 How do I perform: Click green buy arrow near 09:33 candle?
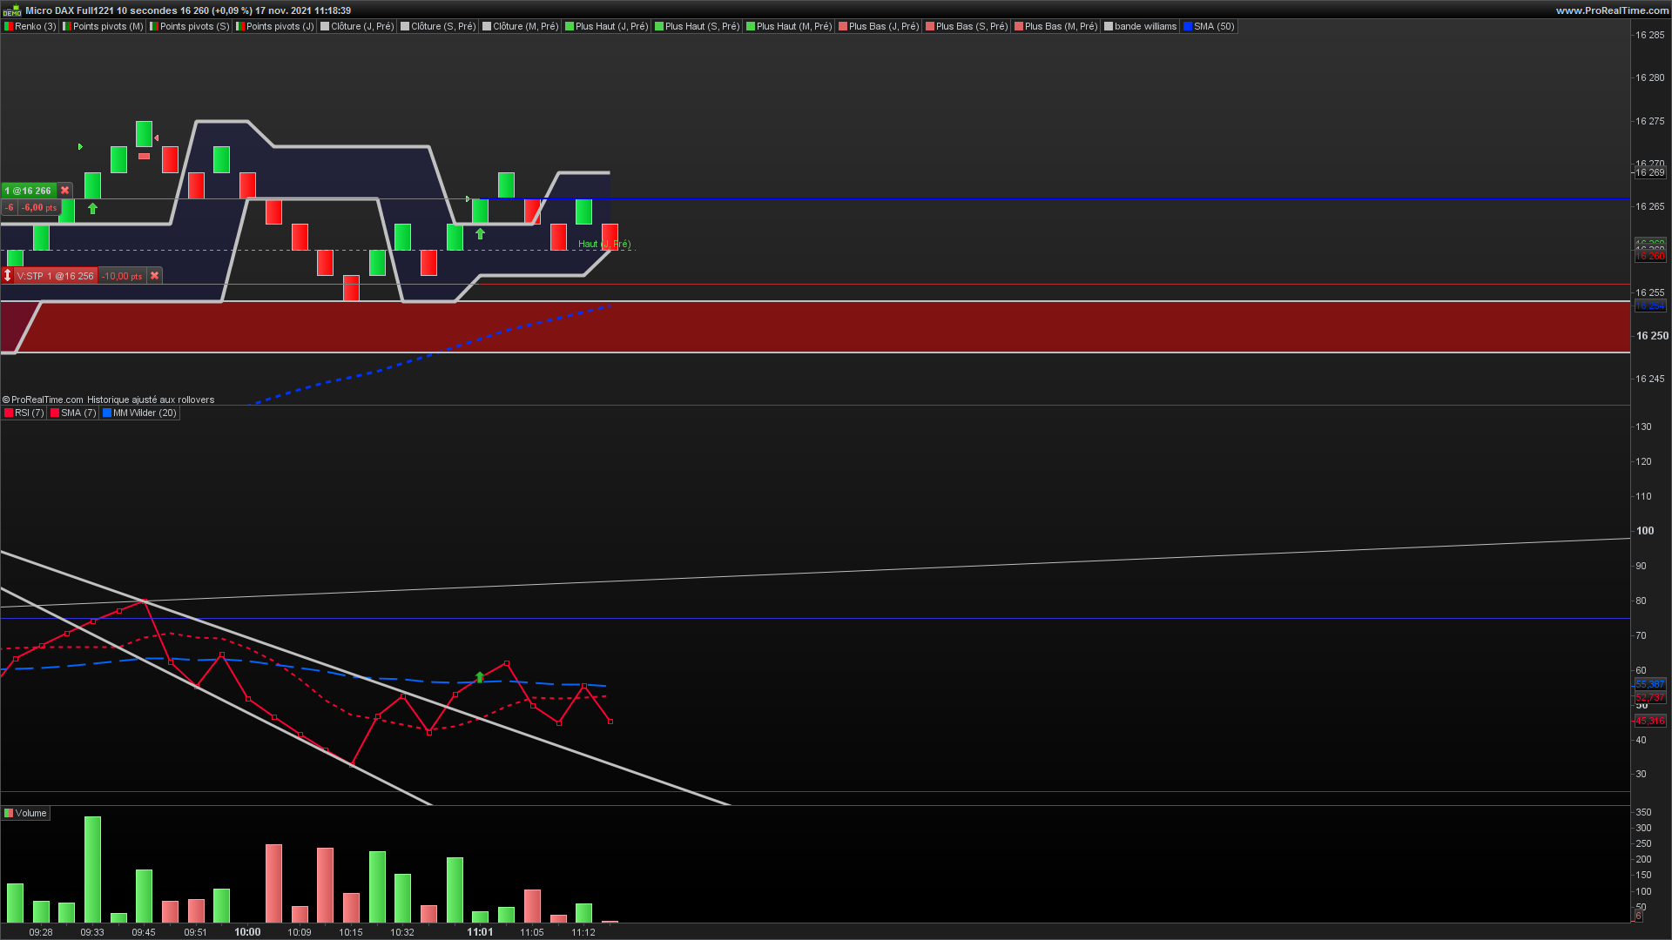[x=92, y=209]
